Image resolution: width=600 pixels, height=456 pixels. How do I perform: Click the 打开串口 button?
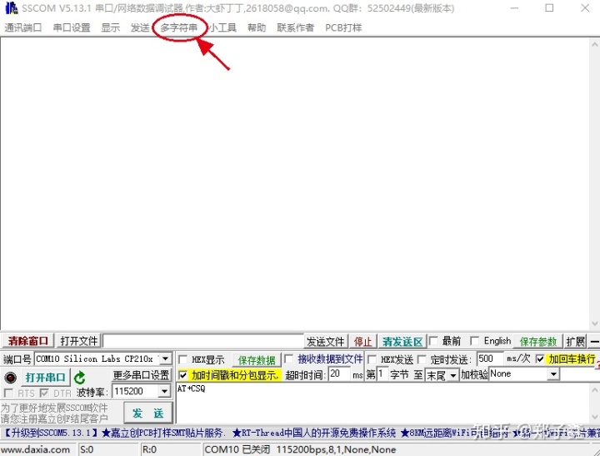(46, 378)
